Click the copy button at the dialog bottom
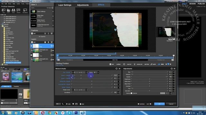The width and height of the screenshot is (206, 115). point(82,104)
